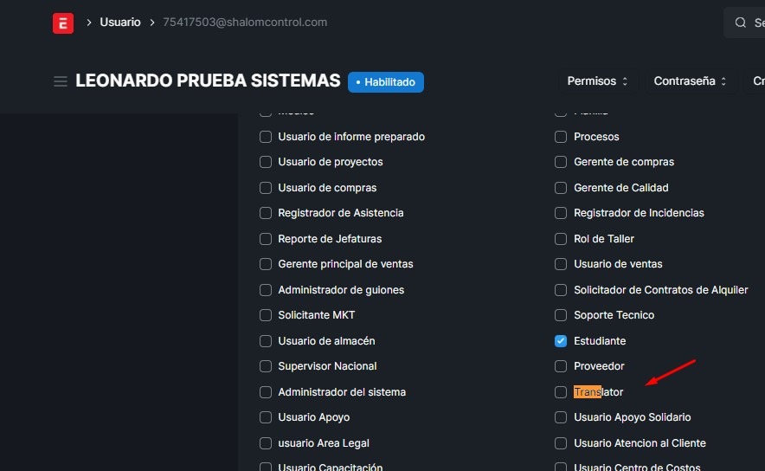The height and width of the screenshot is (471, 765).
Task: Expand the Contraseña dropdown menu
Action: coord(690,81)
